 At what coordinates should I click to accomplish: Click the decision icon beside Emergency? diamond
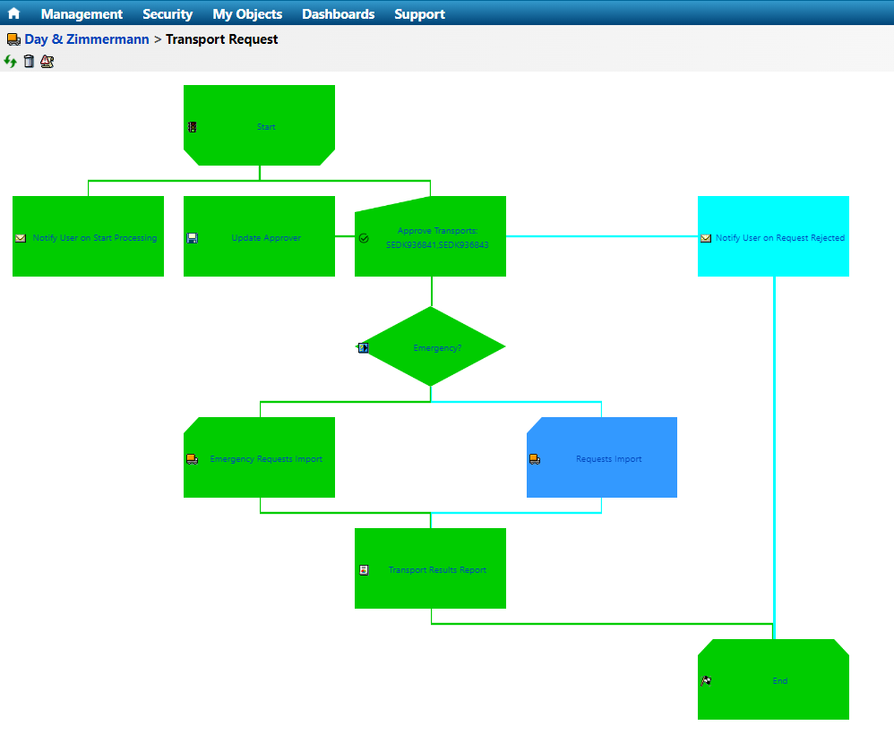(x=363, y=347)
